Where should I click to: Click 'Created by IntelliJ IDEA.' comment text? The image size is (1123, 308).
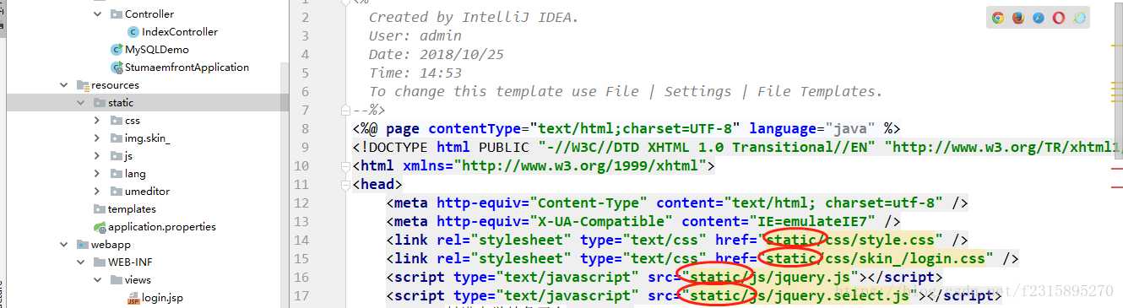pos(474,17)
